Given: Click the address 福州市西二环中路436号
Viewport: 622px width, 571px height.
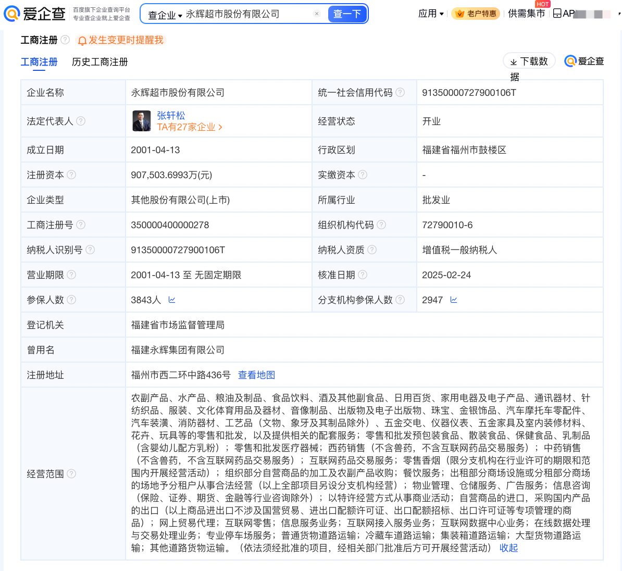Looking at the screenshot, I should tap(181, 375).
